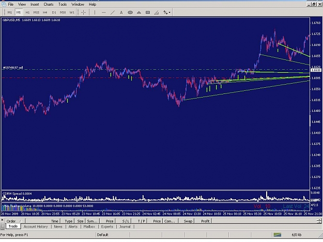Open the File menu
Screen dimensions: 323x242
coord(10,4)
